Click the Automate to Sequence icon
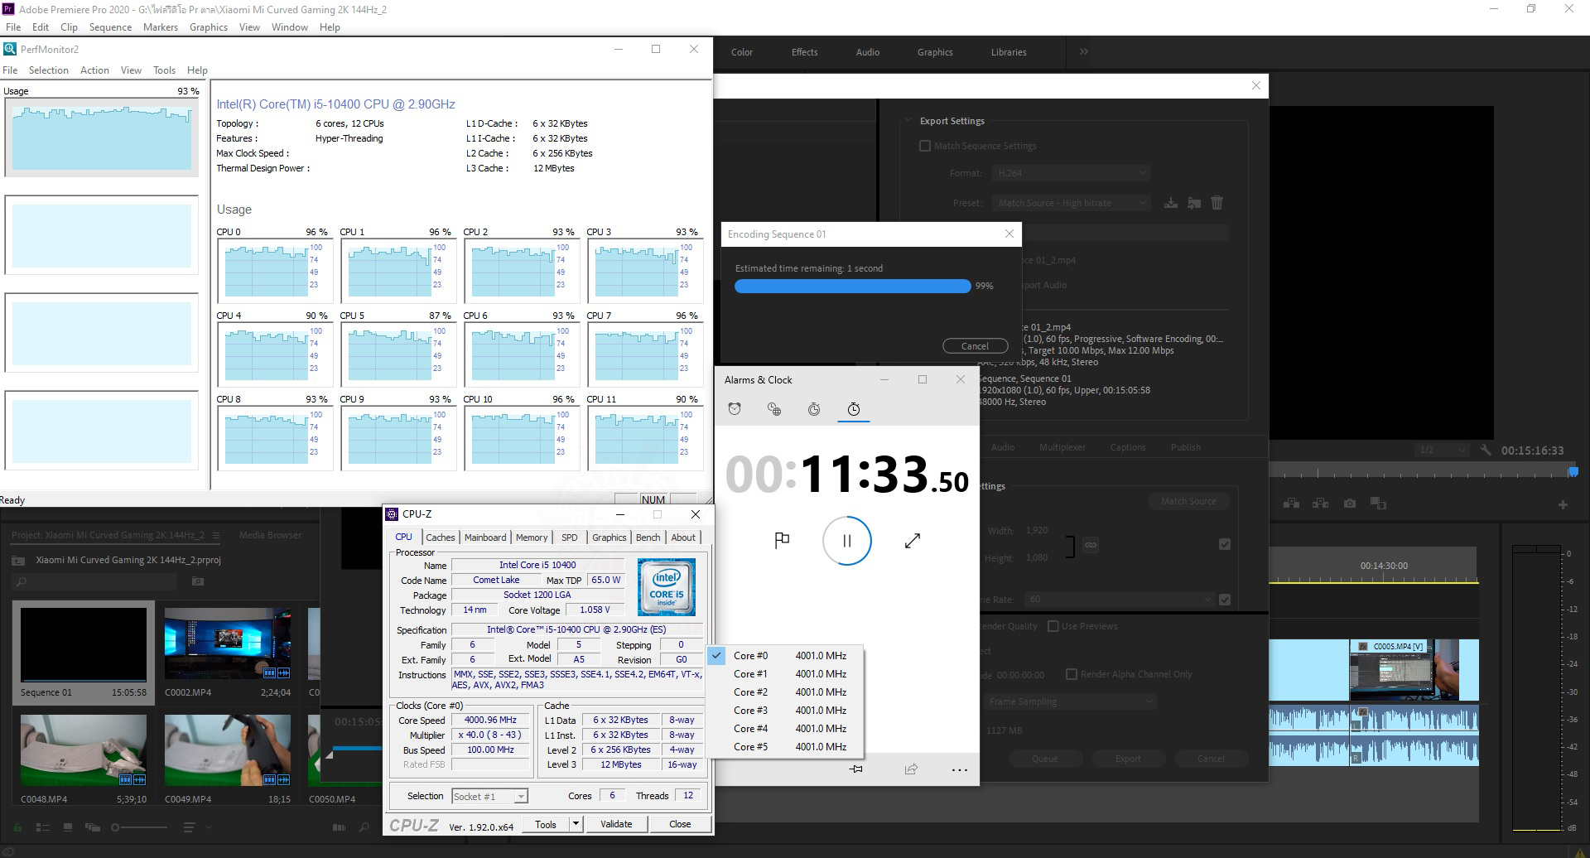1590x858 pixels. (x=339, y=827)
